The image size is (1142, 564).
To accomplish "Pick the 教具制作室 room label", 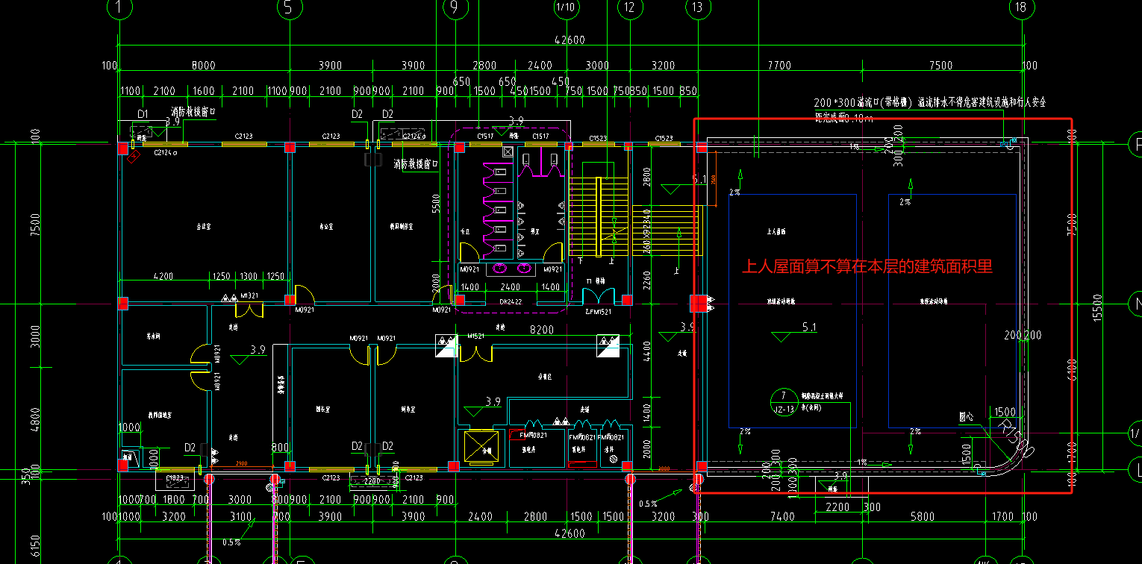I will [402, 225].
